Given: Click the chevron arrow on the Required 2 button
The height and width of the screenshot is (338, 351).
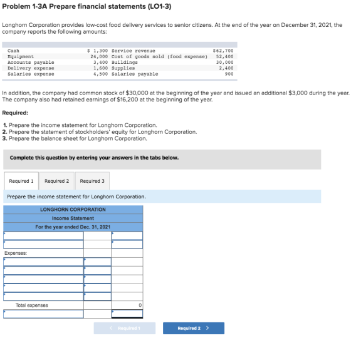Looking at the screenshot, I should point(207,328).
